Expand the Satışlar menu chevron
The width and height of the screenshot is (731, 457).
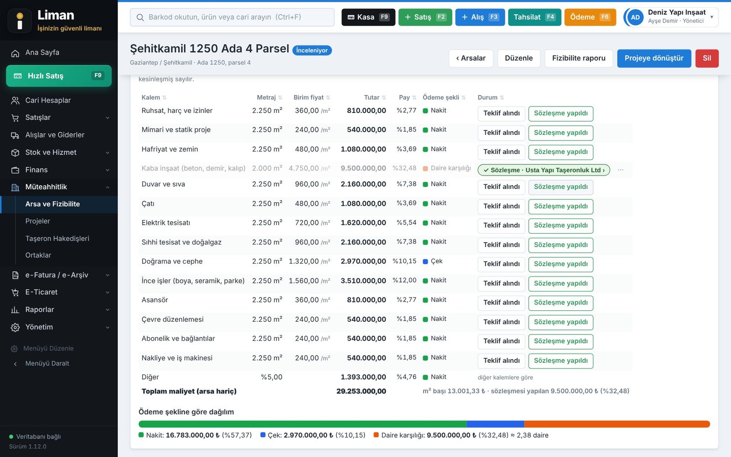[x=108, y=118]
